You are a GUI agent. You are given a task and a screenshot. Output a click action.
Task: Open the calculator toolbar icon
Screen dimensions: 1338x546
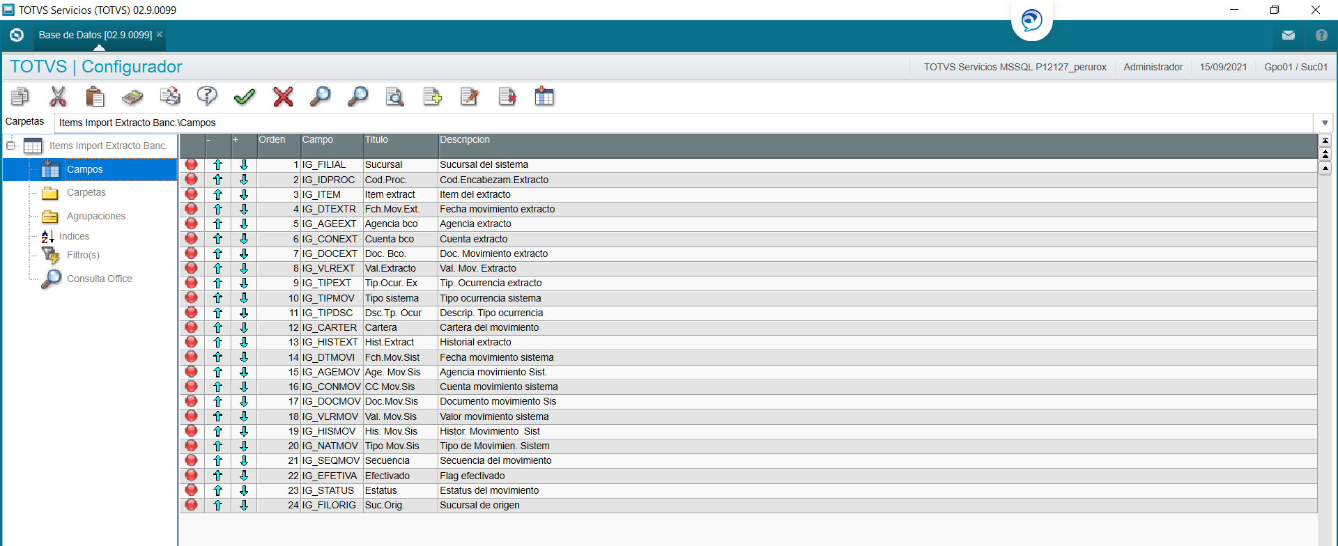[x=132, y=96]
